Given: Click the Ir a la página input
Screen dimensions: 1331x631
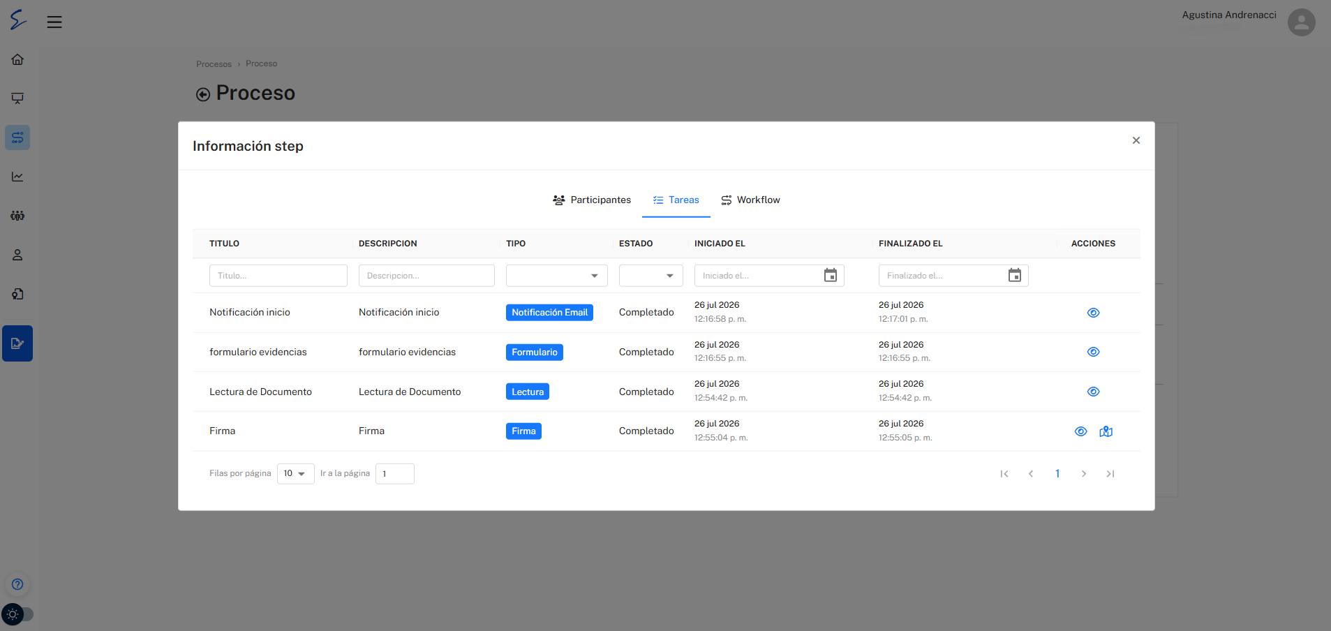Looking at the screenshot, I should tap(395, 473).
